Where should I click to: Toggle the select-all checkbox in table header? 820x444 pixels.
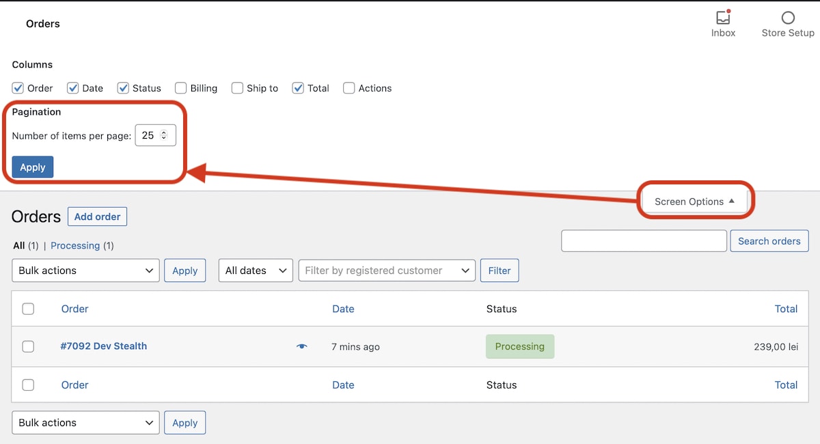[x=28, y=309]
